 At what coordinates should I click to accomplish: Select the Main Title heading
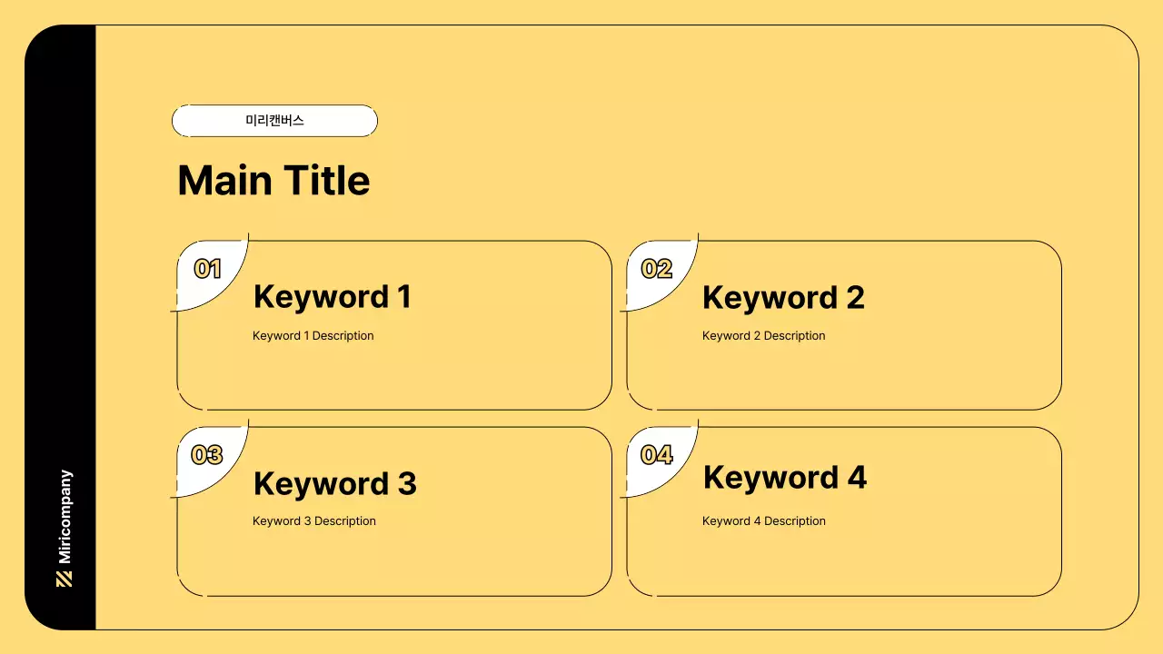coord(273,181)
